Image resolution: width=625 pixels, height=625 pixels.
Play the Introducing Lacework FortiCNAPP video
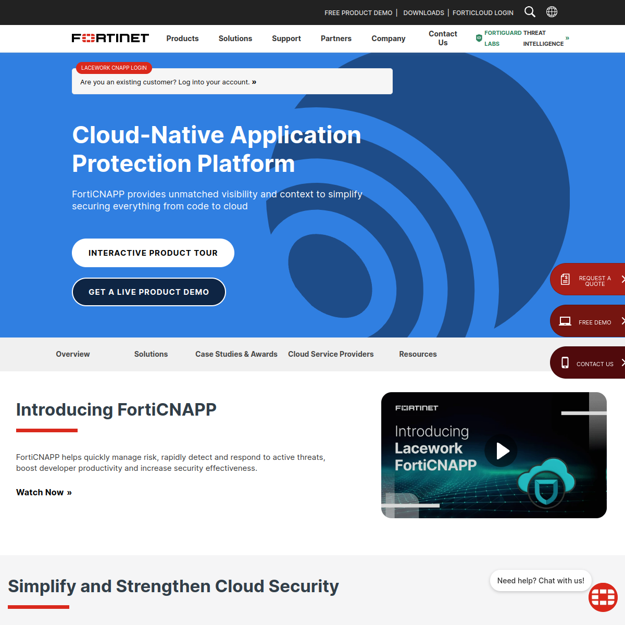coord(501,451)
